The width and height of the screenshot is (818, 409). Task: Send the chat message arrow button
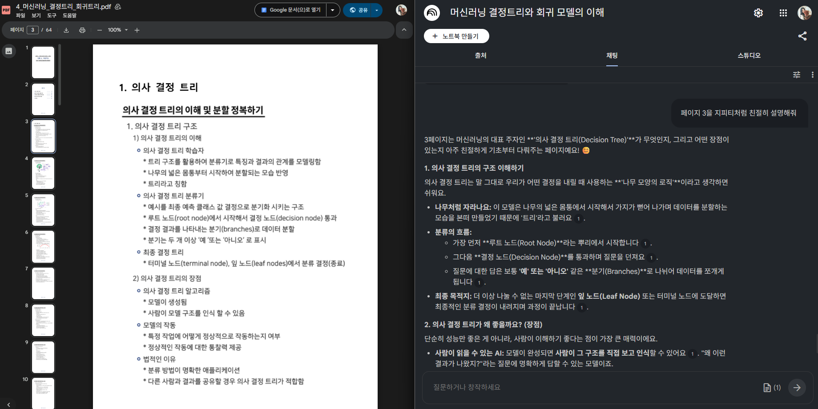tap(797, 388)
